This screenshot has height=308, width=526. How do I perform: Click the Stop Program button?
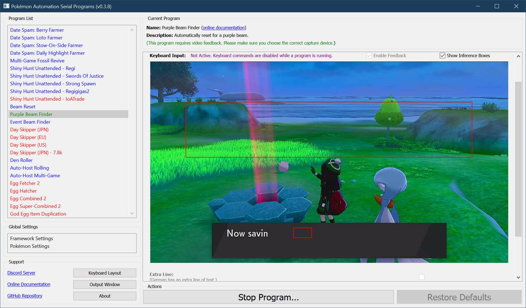point(268,297)
